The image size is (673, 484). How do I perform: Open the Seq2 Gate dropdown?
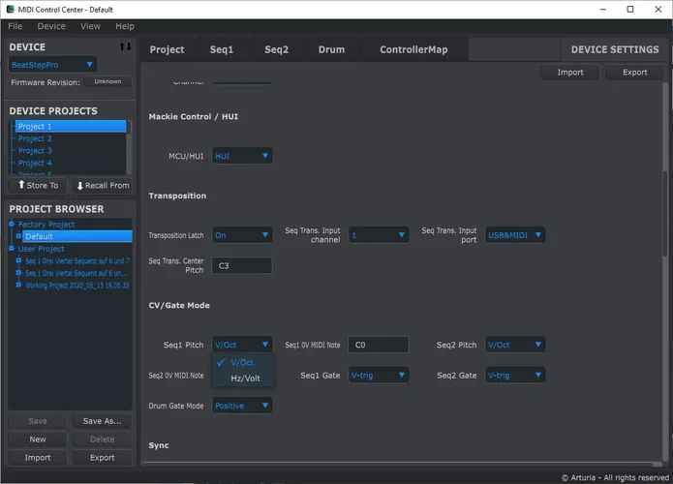click(x=514, y=375)
